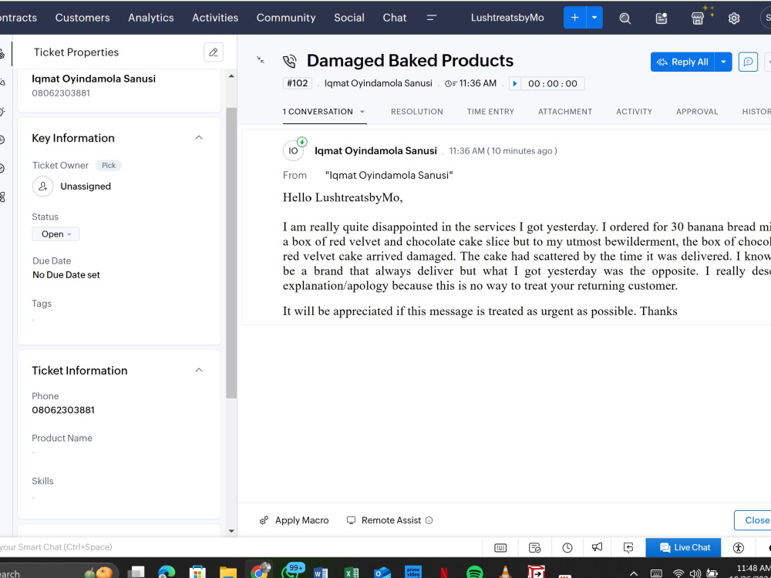Open the LushtreatsbyMo department selector
Image resolution: width=771 pixels, height=578 pixels.
507,18
